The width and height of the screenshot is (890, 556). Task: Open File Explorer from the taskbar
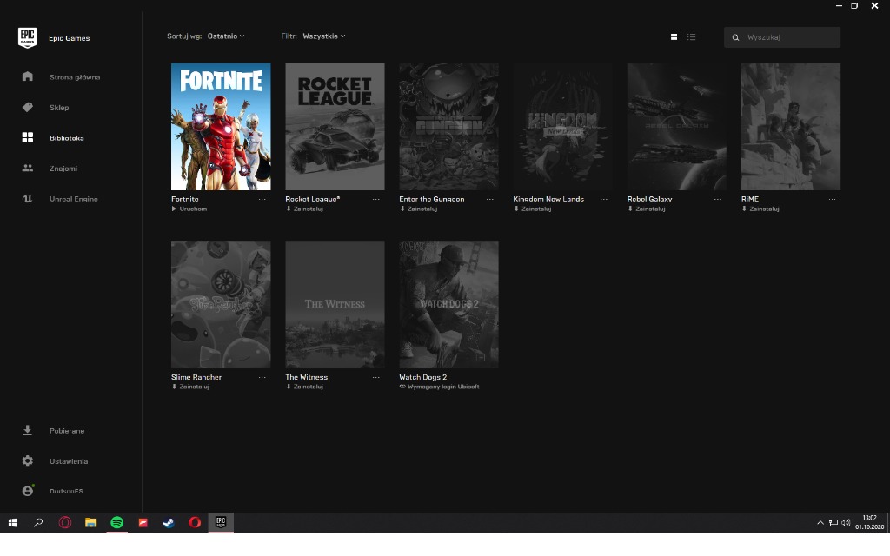pyautogui.click(x=90, y=522)
